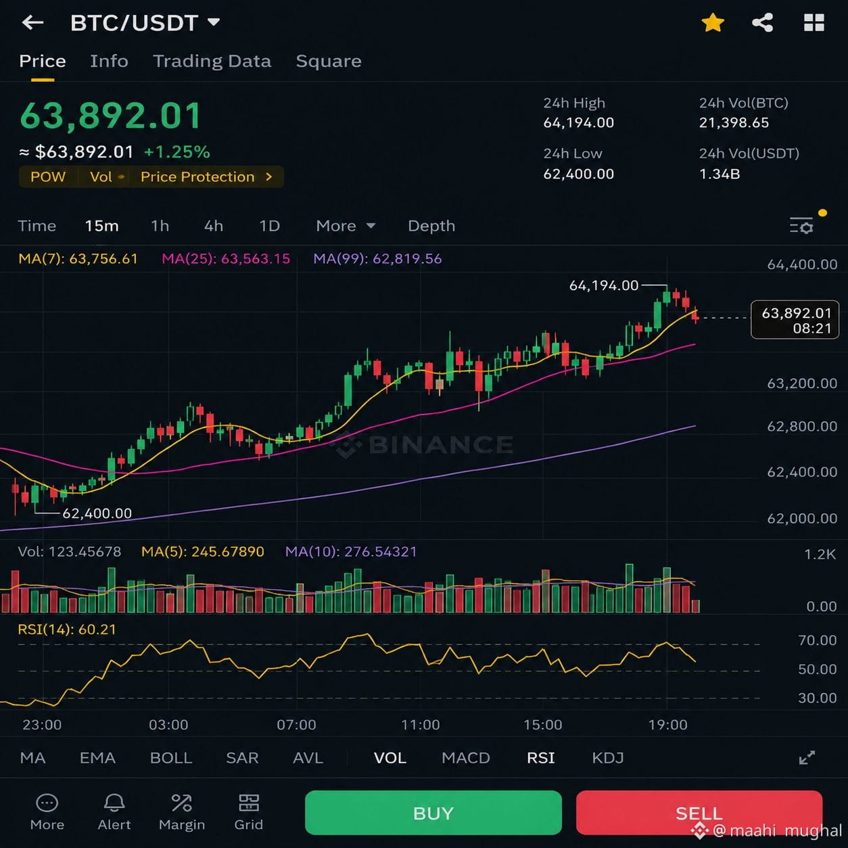Click the green BUY button
Screen dimensions: 848x848
[x=433, y=813]
